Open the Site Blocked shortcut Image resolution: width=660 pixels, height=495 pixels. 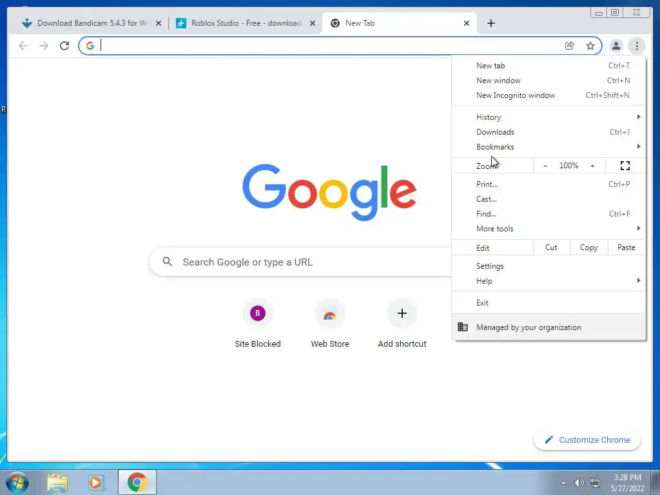pyautogui.click(x=258, y=324)
